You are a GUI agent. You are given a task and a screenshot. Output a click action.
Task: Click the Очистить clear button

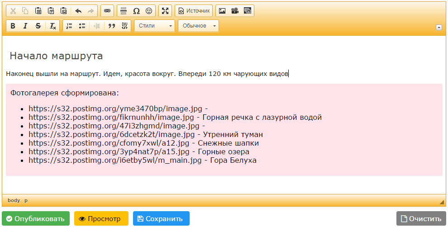421,219
